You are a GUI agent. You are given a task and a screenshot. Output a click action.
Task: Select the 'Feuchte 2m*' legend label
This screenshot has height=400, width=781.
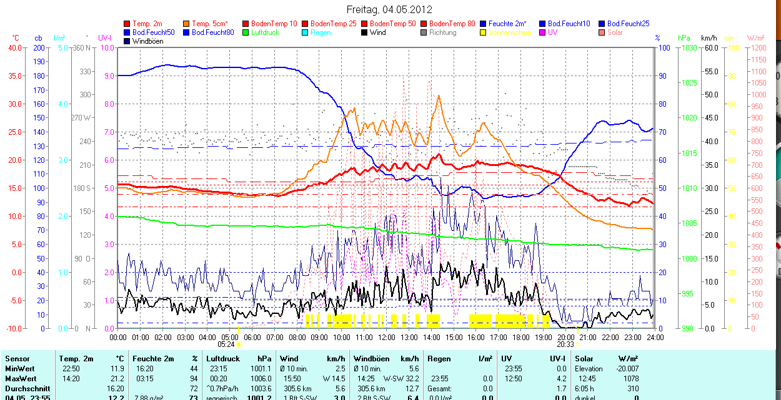click(508, 24)
